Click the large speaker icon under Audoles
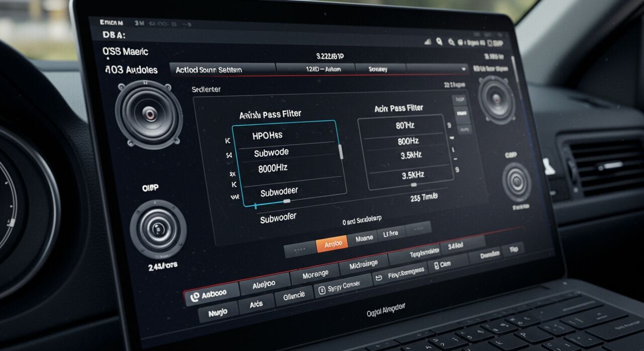The width and height of the screenshot is (644, 351). tap(149, 114)
